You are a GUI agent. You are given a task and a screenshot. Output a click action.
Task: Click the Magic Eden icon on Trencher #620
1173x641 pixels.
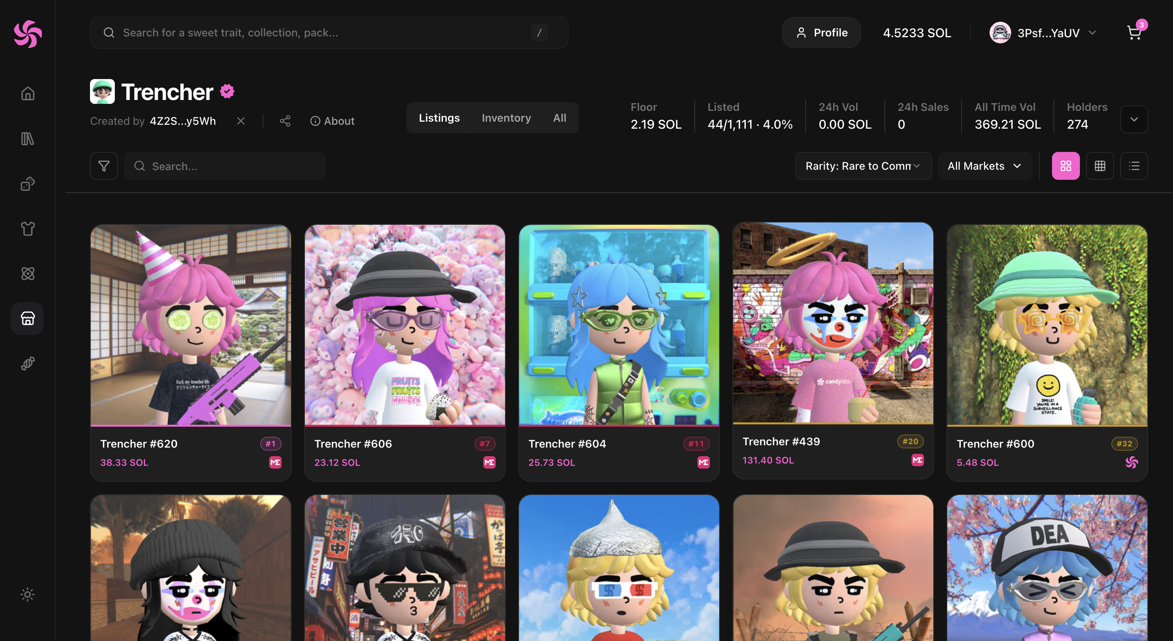click(275, 463)
